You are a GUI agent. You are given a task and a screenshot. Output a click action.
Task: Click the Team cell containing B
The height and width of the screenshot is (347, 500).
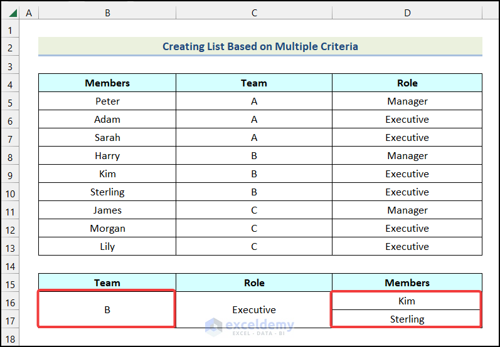[x=107, y=310]
